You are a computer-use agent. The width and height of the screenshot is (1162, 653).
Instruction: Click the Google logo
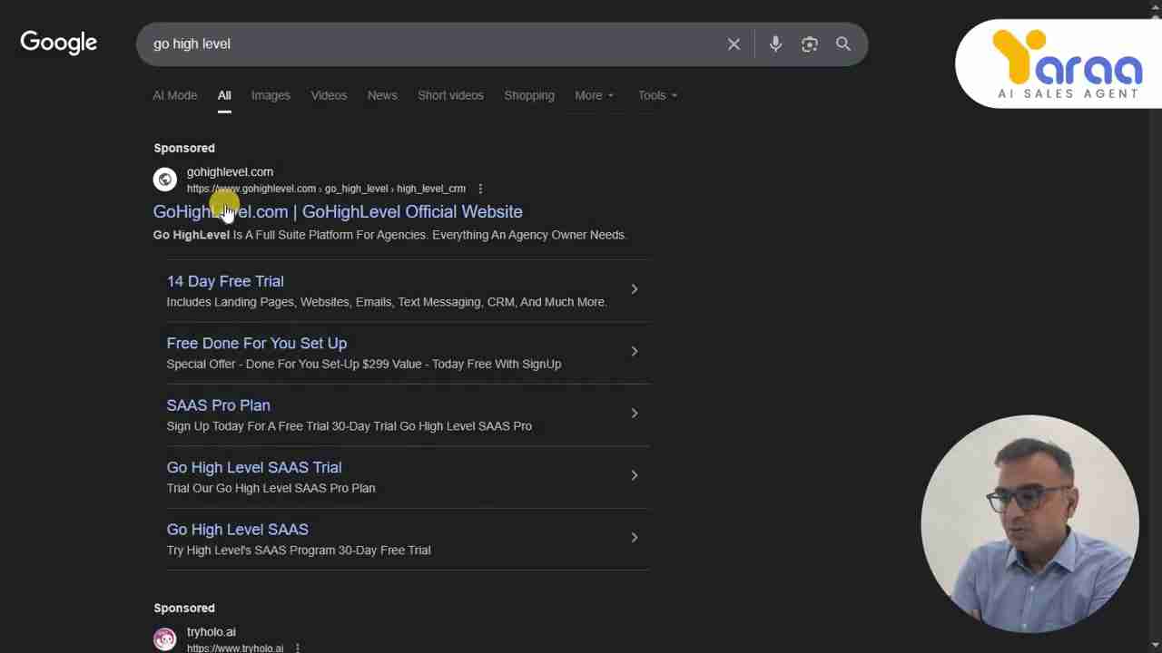58,43
